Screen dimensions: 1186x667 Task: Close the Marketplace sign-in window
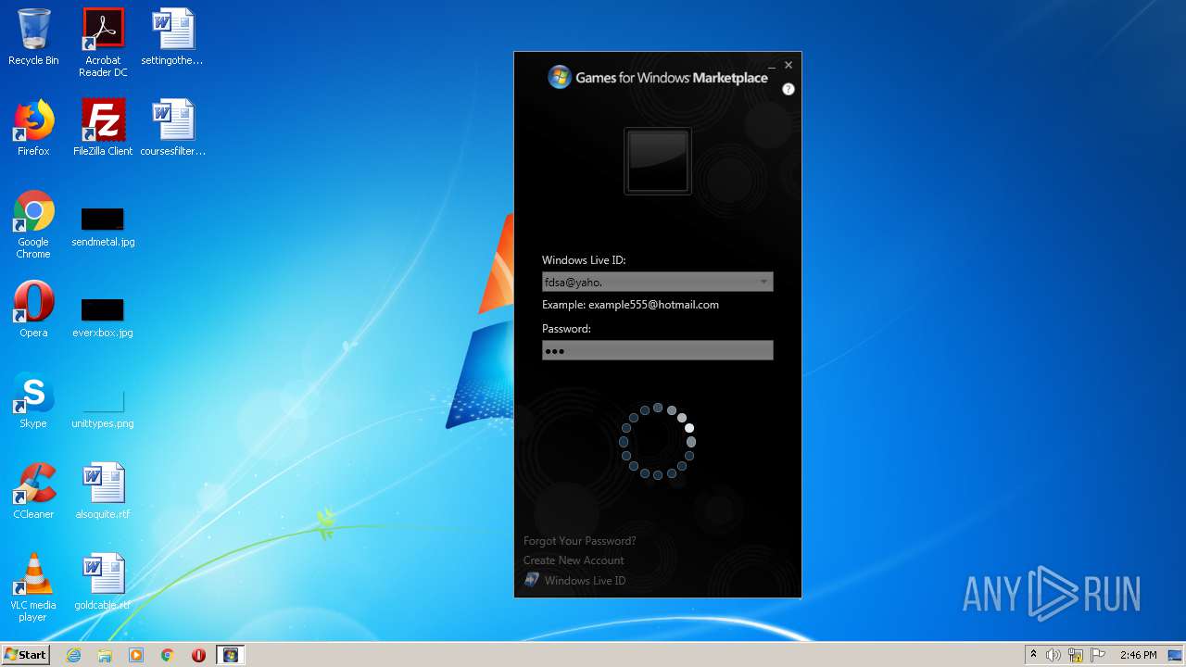click(789, 65)
